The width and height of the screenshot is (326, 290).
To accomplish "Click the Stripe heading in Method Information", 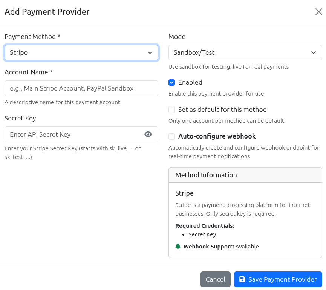I will (184, 193).
